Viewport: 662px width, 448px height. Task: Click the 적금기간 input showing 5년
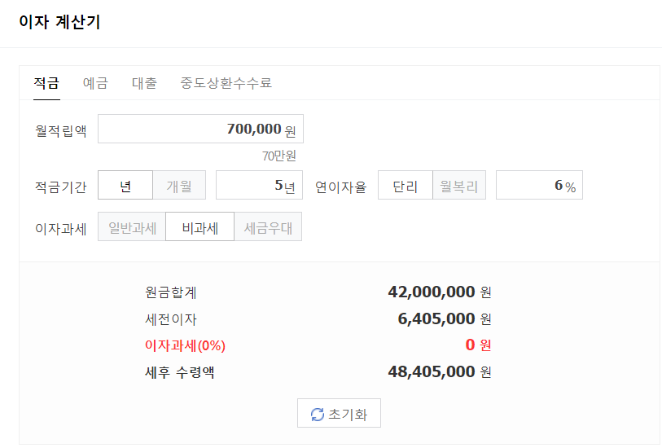[x=259, y=185]
